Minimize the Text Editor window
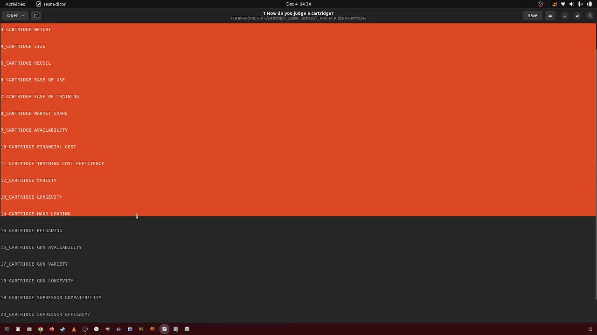The height and width of the screenshot is (335, 597). [x=565, y=15]
